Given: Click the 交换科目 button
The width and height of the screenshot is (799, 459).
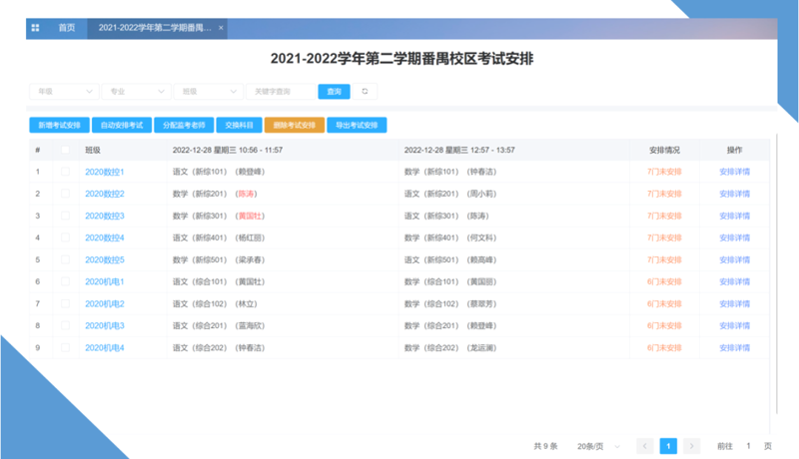Looking at the screenshot, I should [239, 125].
